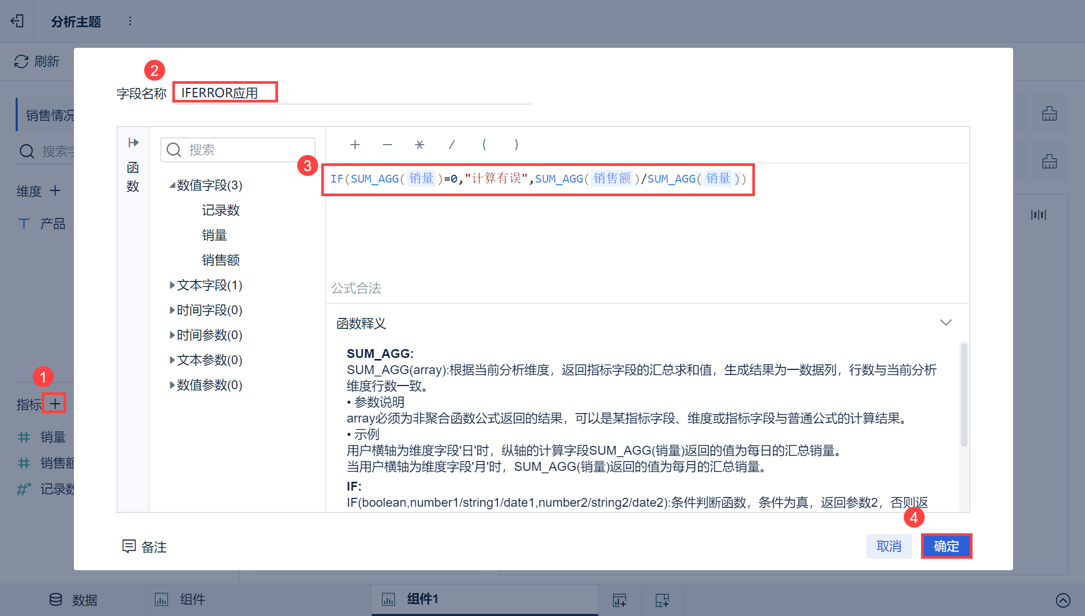Insert division slash operator into formula

click(x=452, y=145)
